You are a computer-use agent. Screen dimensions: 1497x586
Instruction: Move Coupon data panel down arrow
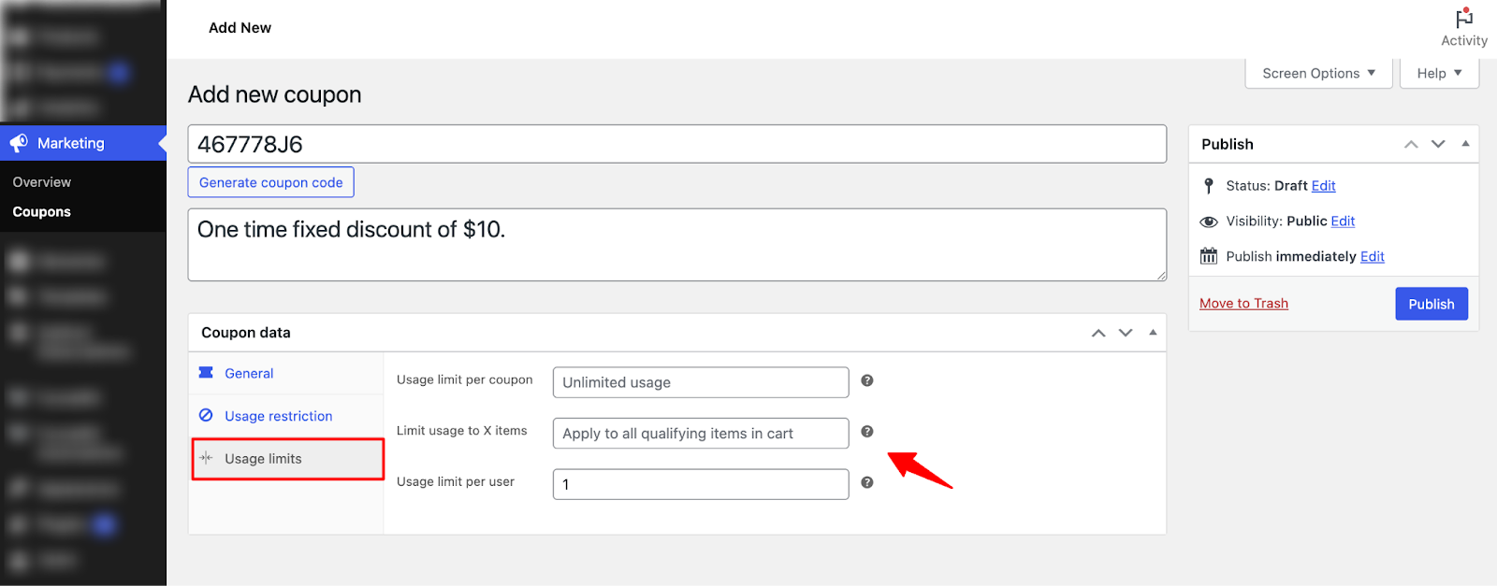1126,333
